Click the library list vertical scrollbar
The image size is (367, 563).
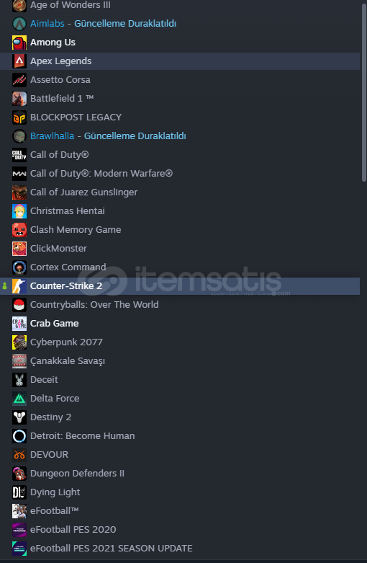click(x=364, y=93)
